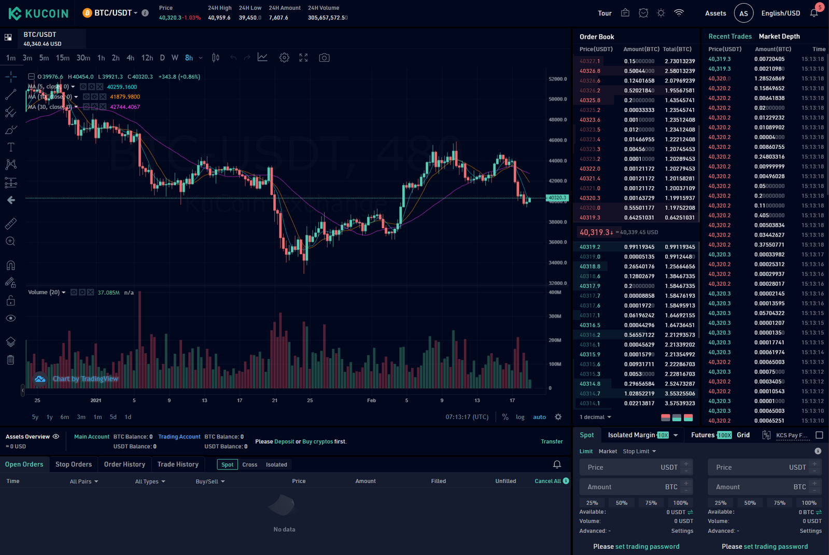Switch theme using the sun icon

661,13
